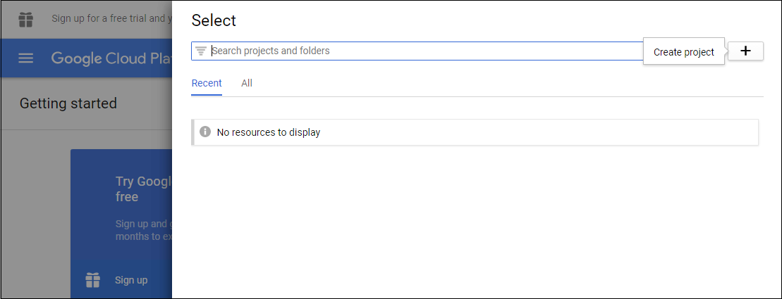Click the blue Google Cloud header bar
Viewport: 782px width, 299px height.
coord(86,58)
